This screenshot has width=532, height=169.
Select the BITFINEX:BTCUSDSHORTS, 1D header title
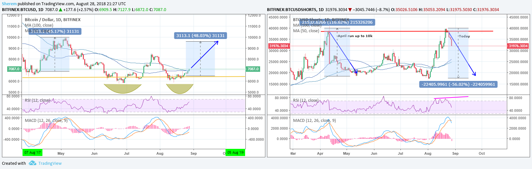(x=295, y=10)
